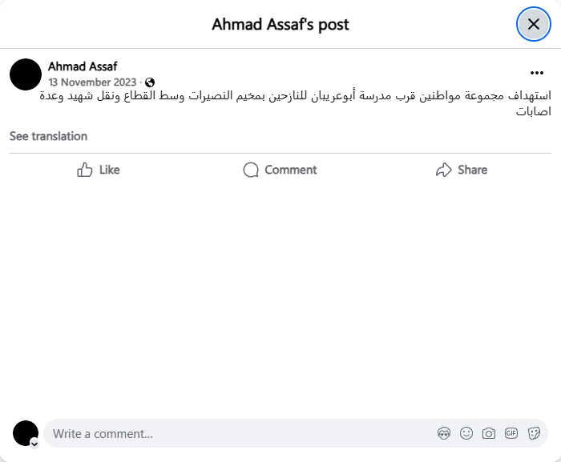Click the "Ahmad Assaf's post" dialog title
Screen dimensions: 561x462
coord(280,24)
